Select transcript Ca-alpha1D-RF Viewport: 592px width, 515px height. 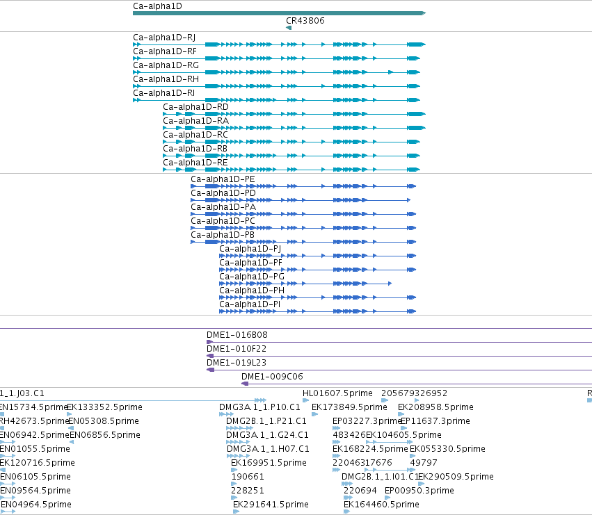pos(165,51)
